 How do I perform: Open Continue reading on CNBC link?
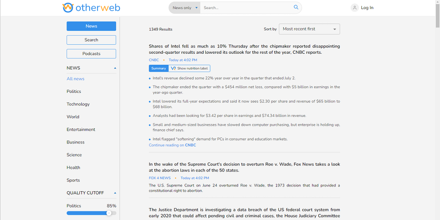tap(172, 145)
